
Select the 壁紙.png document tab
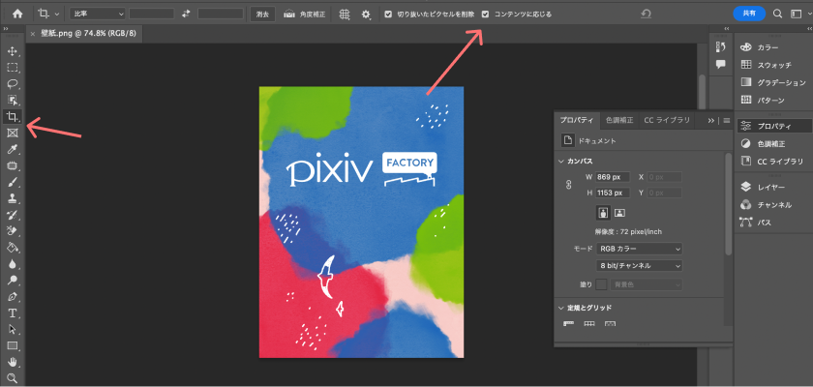click(88, 34)
